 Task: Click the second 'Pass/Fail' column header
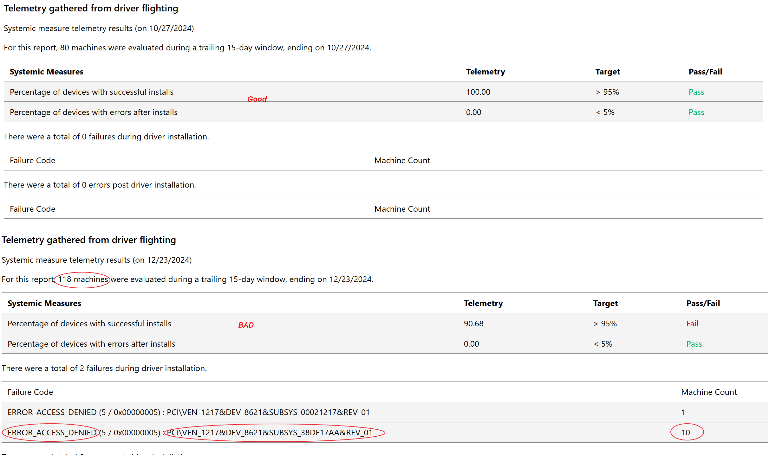pos(703,303)
